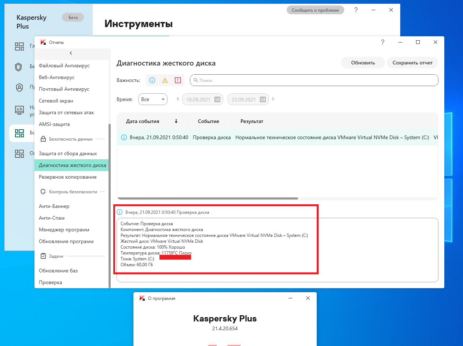Viewport: 463px width, 346px height.
Task: Click the reports sidebar vertical scrollbar
Action: click(109, 206)
